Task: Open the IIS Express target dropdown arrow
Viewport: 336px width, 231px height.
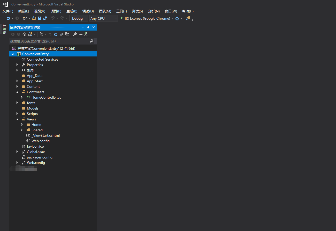Action: [172, 18]
